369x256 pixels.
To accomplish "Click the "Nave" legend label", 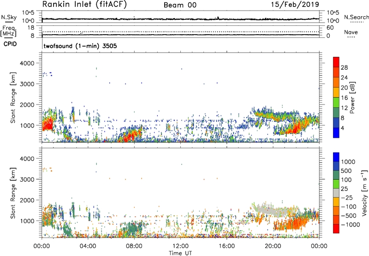I will tap(351, 32).
